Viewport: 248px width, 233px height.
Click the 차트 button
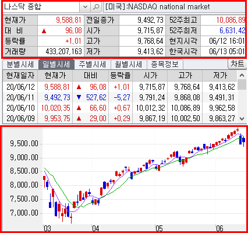(x=237, y=63)
